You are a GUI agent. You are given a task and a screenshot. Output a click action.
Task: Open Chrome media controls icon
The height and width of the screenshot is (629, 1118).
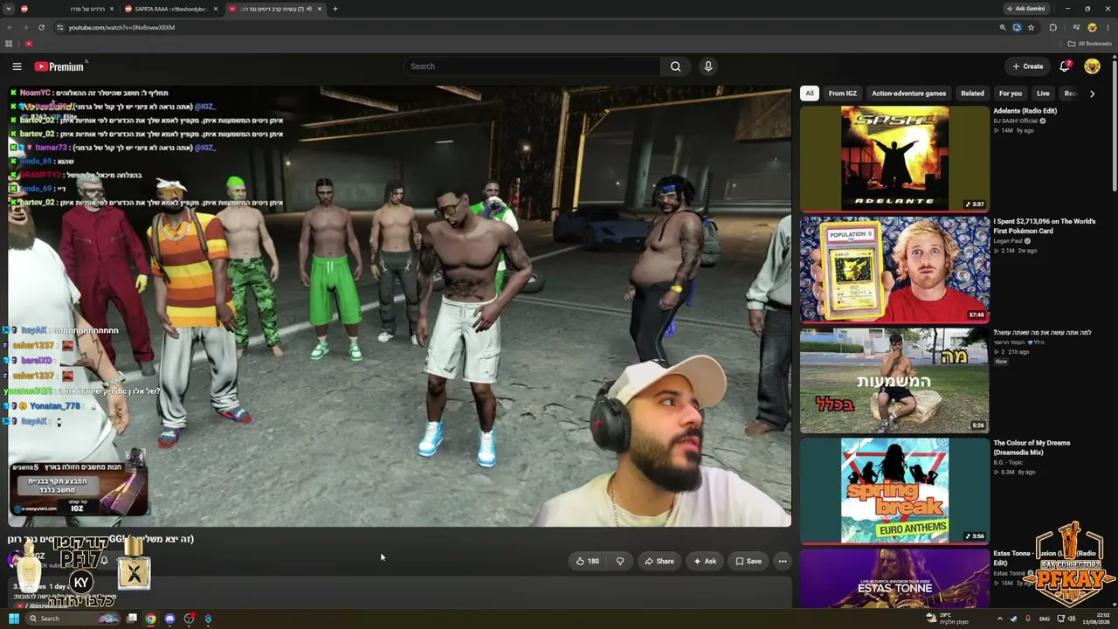tap(1076, 27)
